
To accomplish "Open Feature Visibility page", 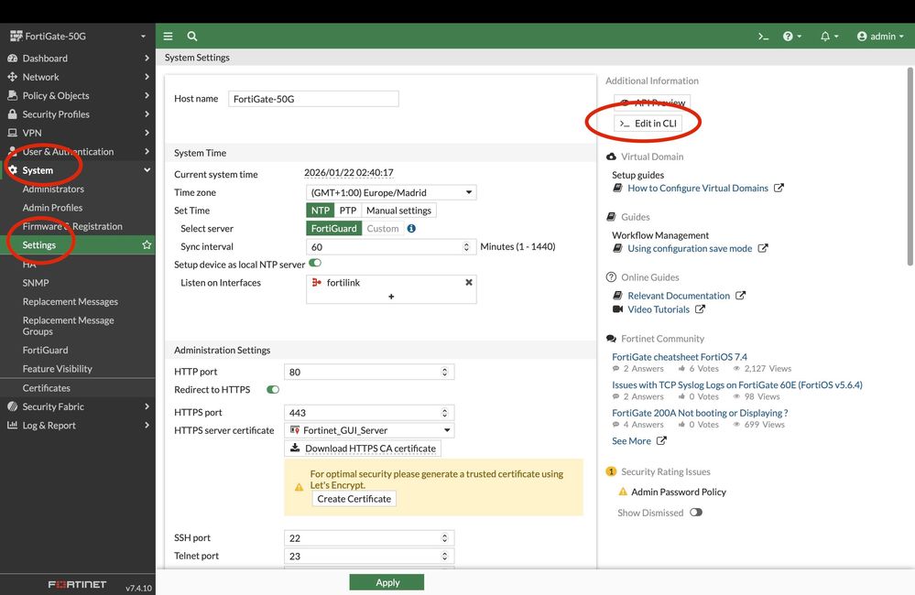I will click(57, 369).
